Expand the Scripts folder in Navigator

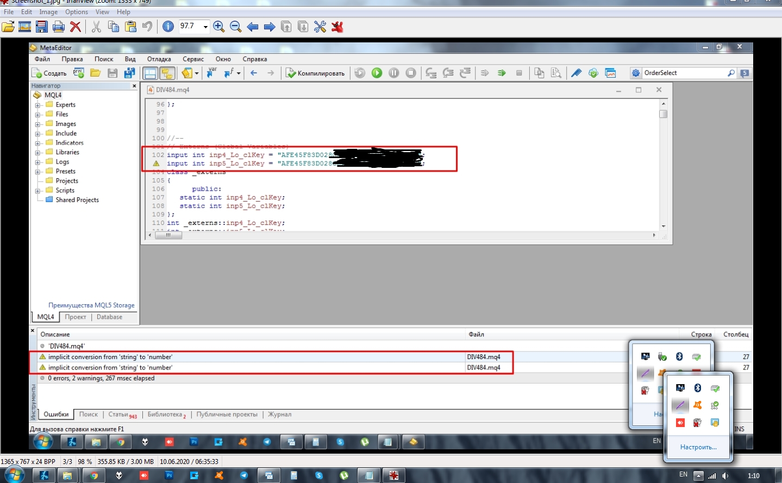(x=38, y=191)
